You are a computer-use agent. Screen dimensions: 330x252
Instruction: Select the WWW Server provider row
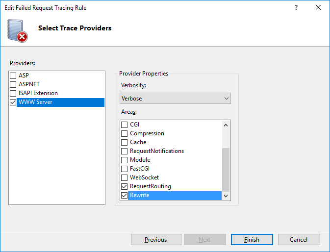point(61,102)
